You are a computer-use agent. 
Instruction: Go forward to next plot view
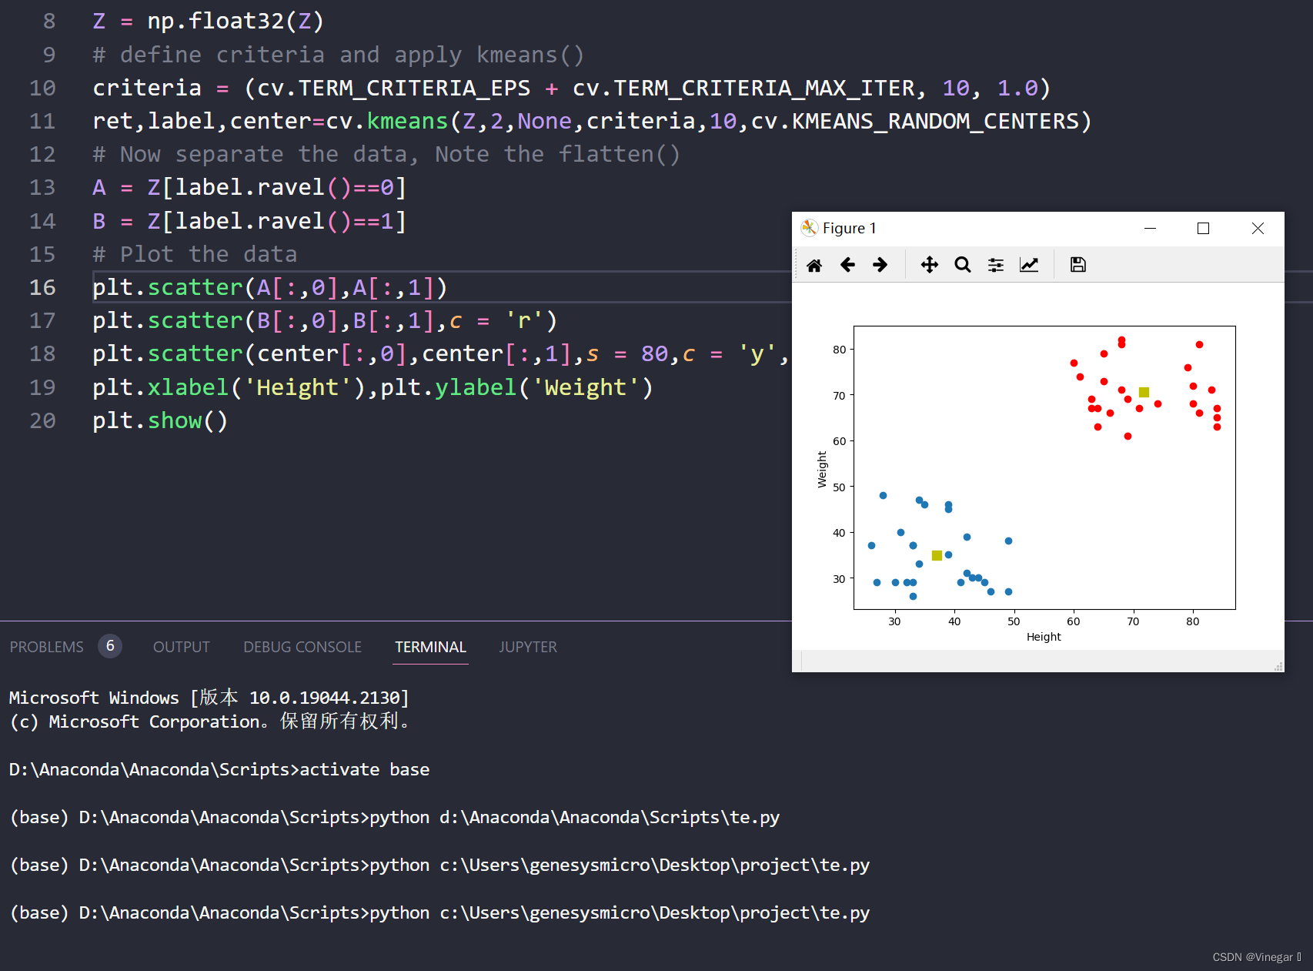click(x=880, y=265)
